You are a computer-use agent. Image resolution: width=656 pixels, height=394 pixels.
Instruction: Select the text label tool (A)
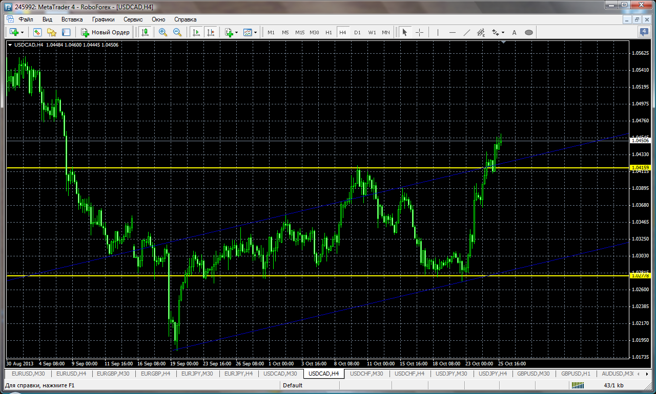pyautogui.click(x=514, y=32)
